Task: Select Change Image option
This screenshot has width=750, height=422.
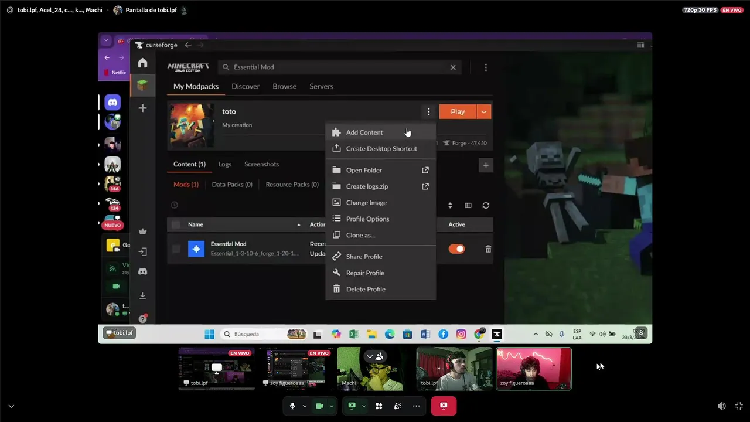Action: (x=381, y=203)
